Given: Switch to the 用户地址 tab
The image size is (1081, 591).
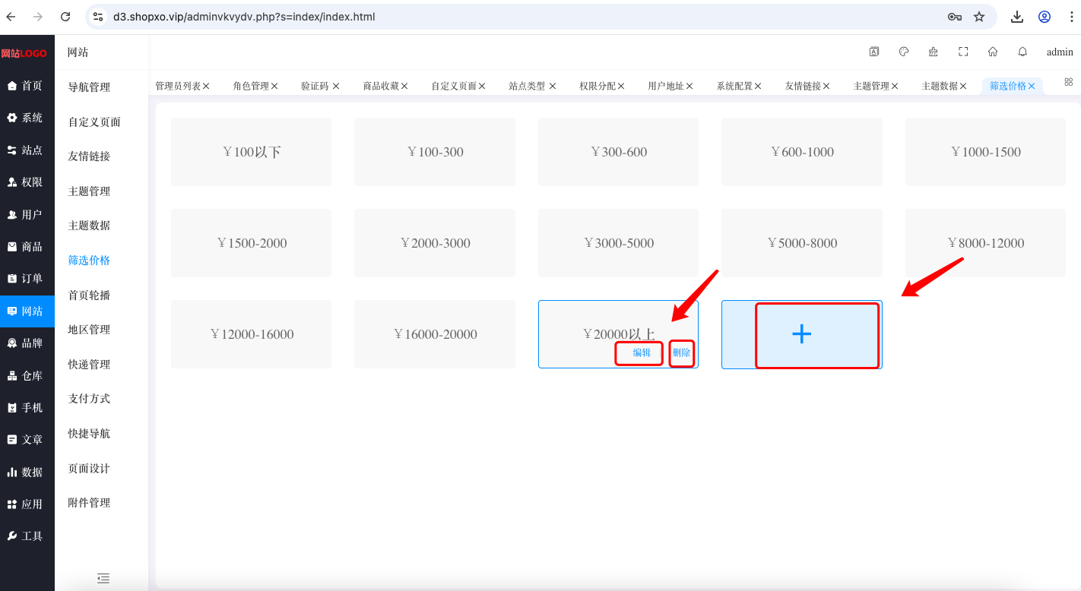Looking at the screenshot, I should [x=666, y=87].
